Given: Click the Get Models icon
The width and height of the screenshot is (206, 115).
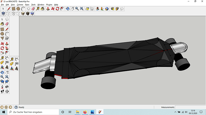Looking at the screenshot, I should pyautogui.click(x=113, y=9).
